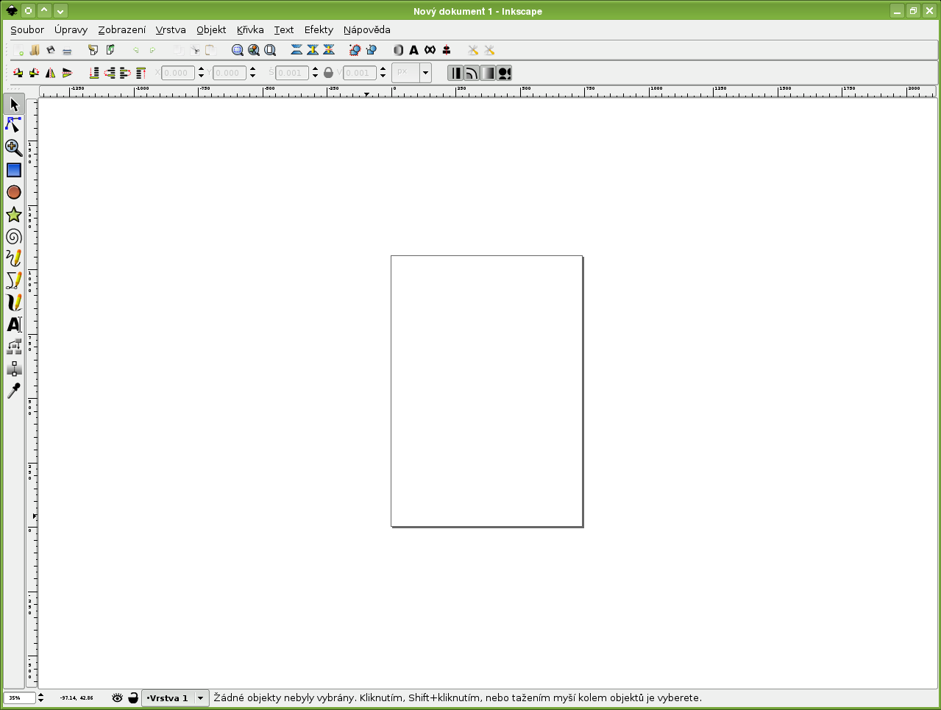Click Zoom to fit selection icon
941x710 pixels.
238,50
